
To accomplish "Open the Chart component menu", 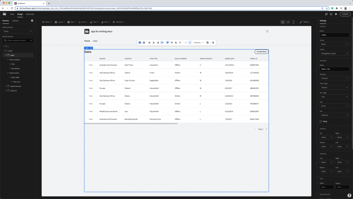I will pos(105,22).
